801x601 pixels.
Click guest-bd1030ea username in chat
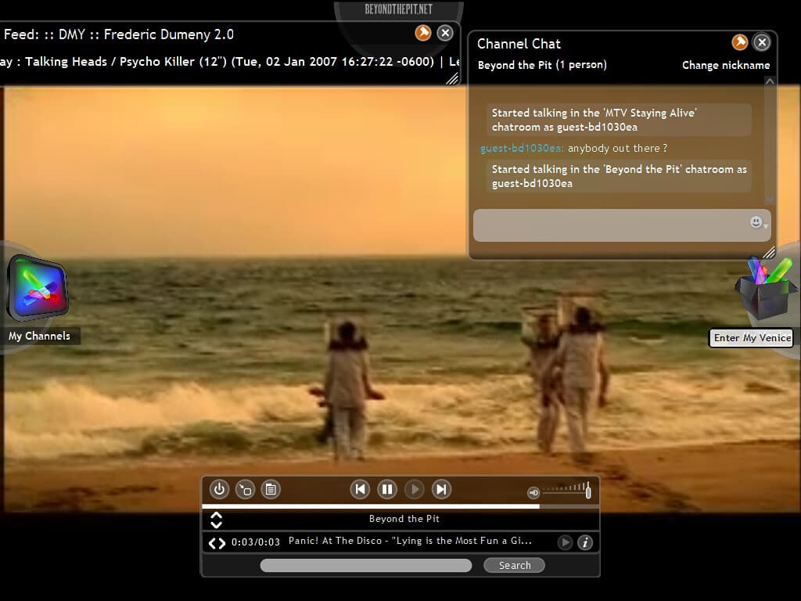(522, 148)
